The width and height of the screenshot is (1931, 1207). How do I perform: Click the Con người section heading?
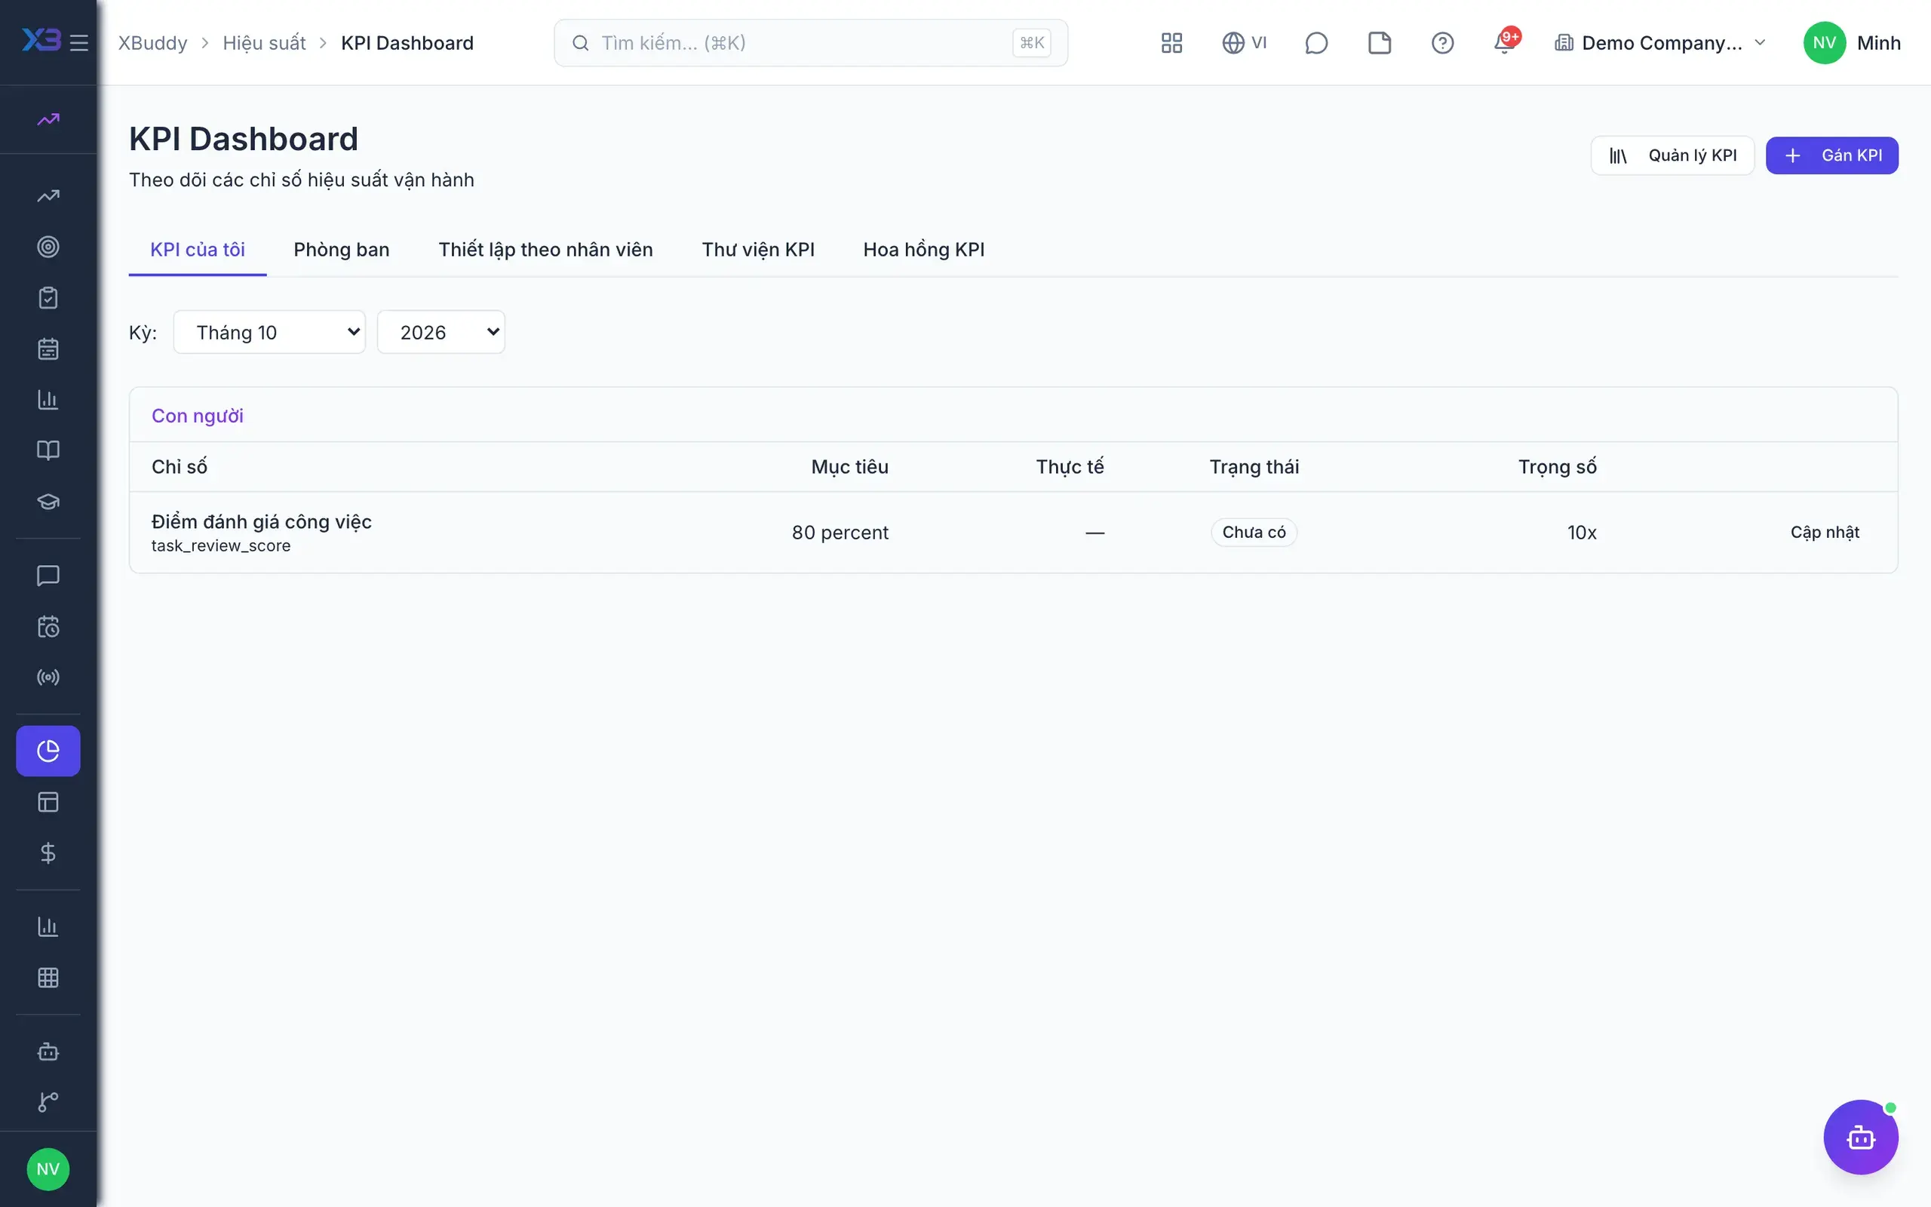(197, 416)
